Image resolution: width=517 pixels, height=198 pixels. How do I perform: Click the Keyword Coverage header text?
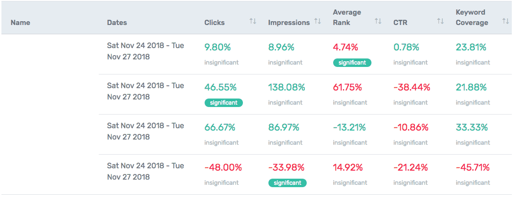[x=472, y=17]
